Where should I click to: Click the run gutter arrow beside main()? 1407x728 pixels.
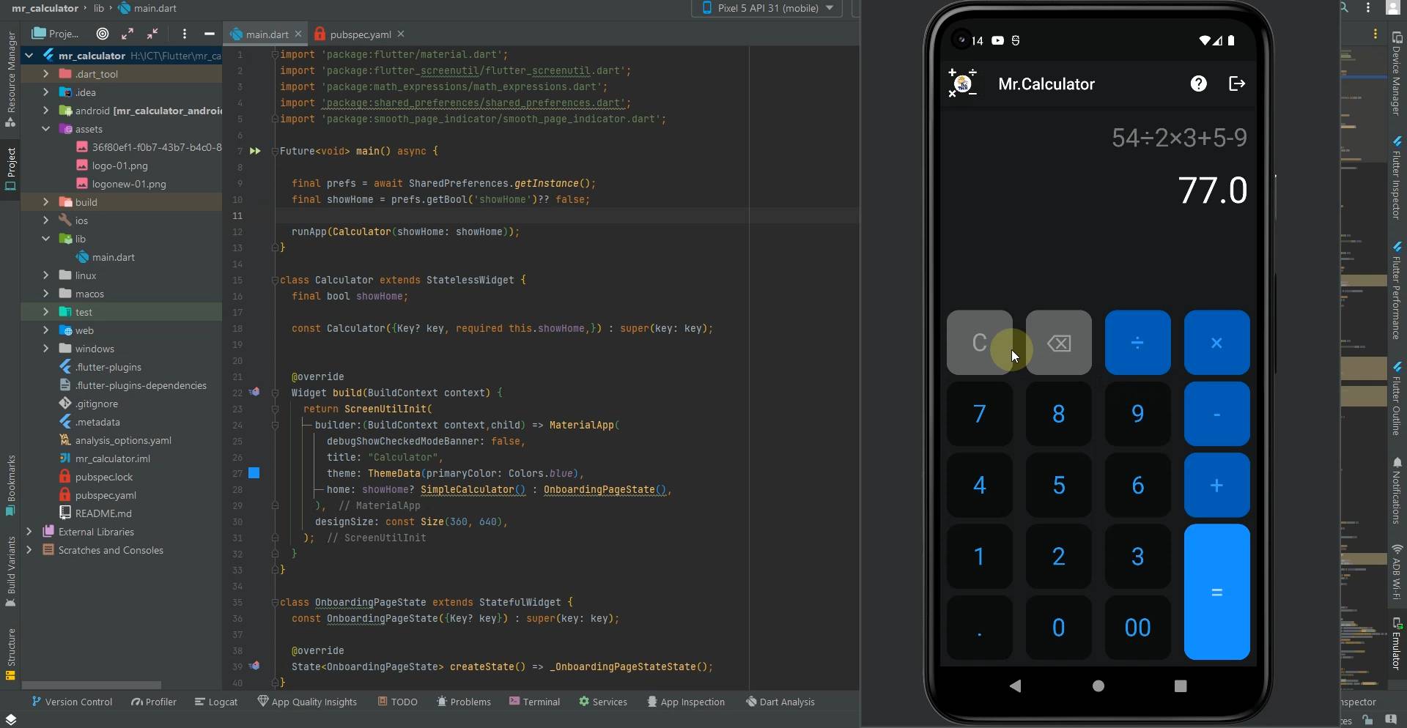(255, 151)
